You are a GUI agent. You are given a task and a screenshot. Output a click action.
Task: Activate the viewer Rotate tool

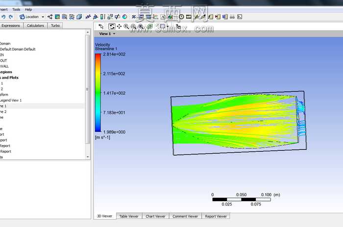(x=112, y=26)
